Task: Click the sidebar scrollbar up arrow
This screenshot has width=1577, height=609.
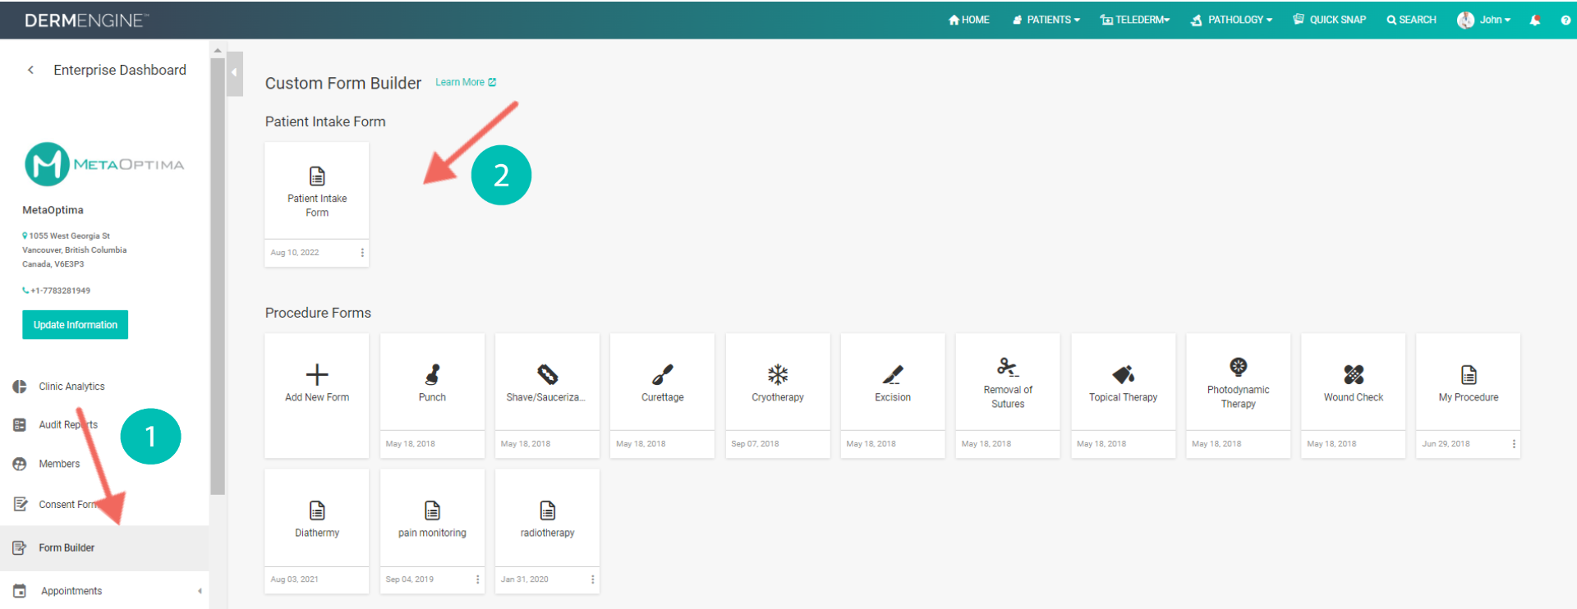Action: pos(218,50)
